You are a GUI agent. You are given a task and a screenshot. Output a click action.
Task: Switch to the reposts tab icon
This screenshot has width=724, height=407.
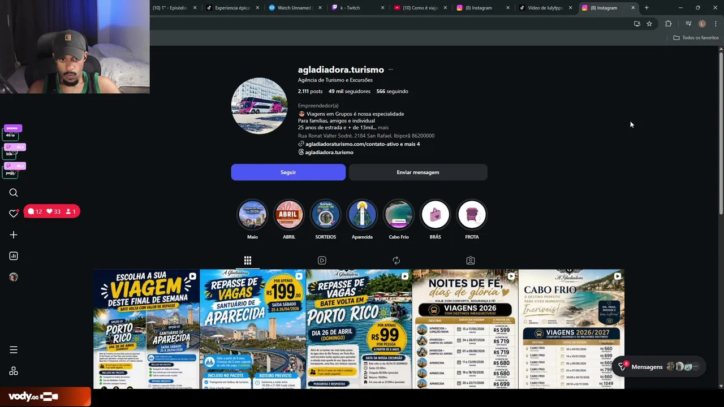(396, 260)
